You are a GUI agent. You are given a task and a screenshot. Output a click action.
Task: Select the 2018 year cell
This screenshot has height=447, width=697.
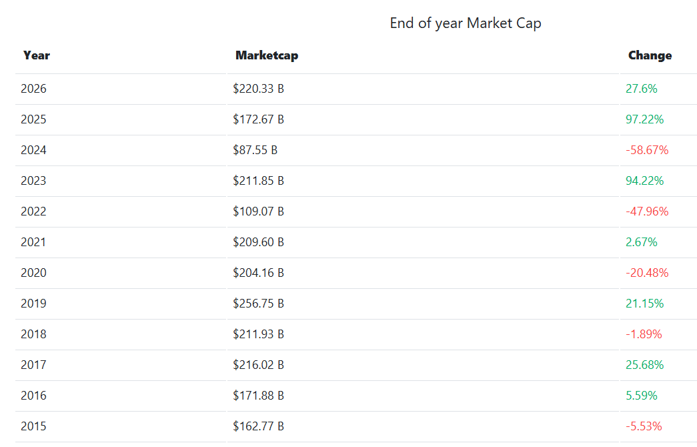pos(34,334)
